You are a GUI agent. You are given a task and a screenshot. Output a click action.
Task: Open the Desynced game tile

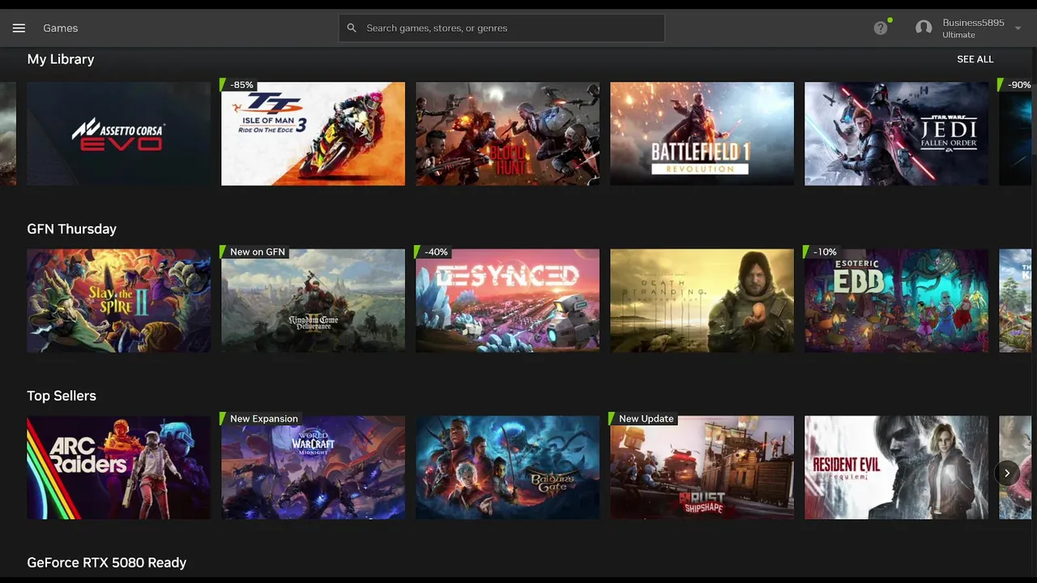pos(508,300)
